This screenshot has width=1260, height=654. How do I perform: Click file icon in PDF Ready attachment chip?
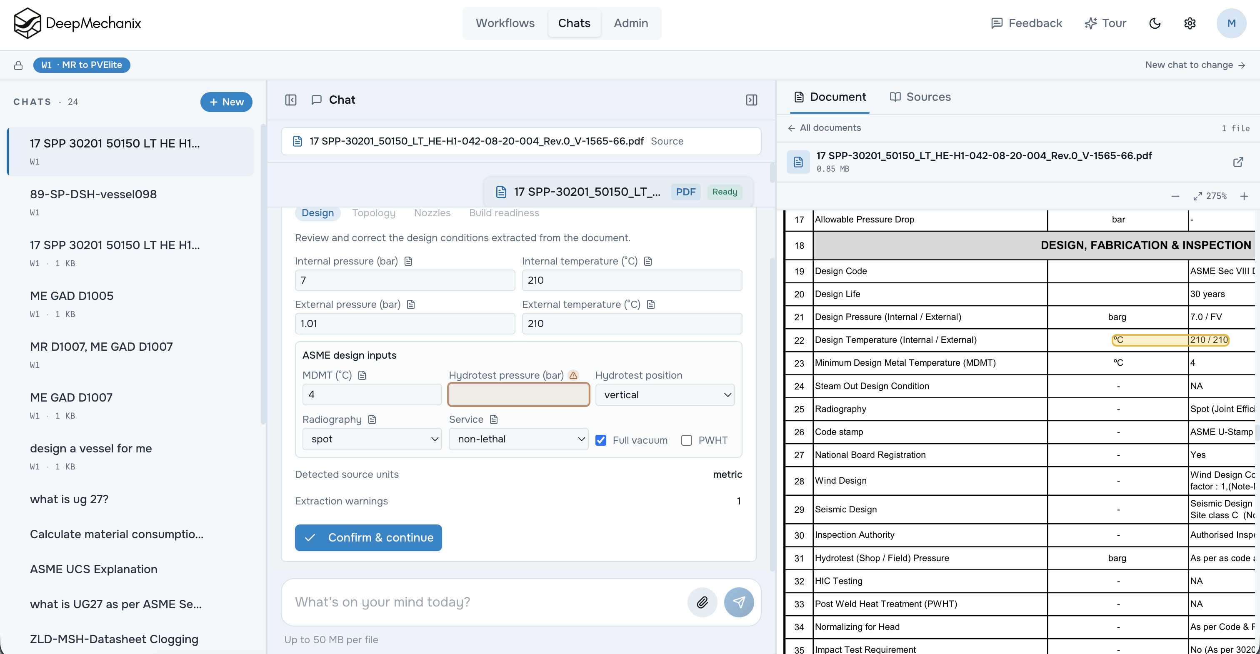pos(501,192)
